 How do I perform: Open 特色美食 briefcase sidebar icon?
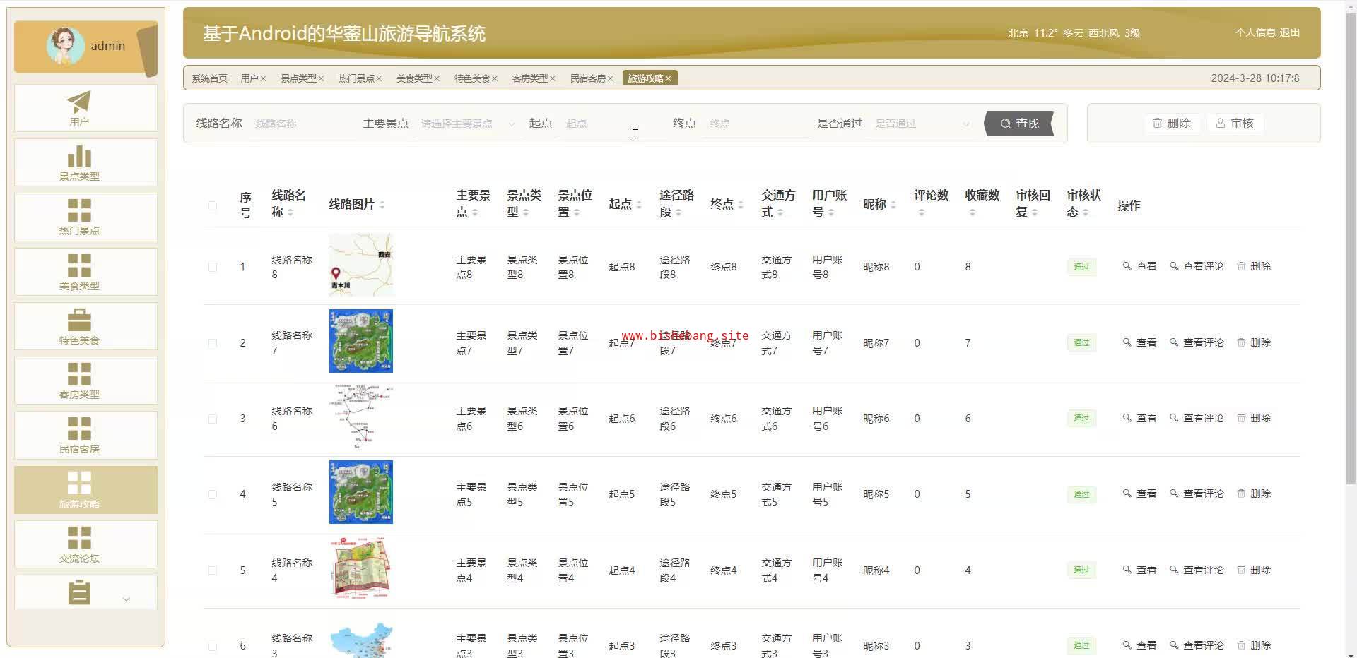(78, 321)
